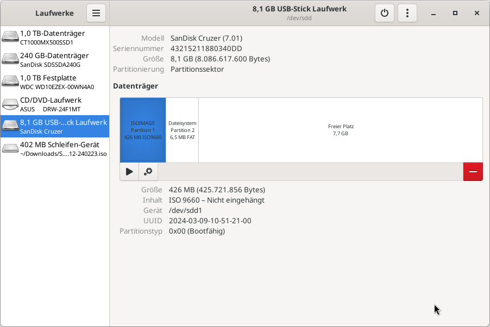Viewport: 490px width, 327px height.
Task: Click the serial number 43215211880340DD
Action: (206, 48)
